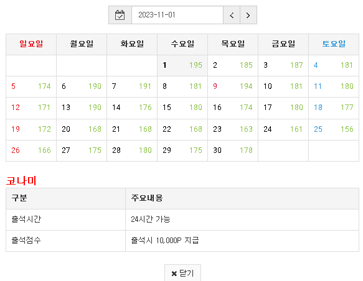Select day 2 in the calendar
The image size is (363, 281).
[x=215, y=65]
